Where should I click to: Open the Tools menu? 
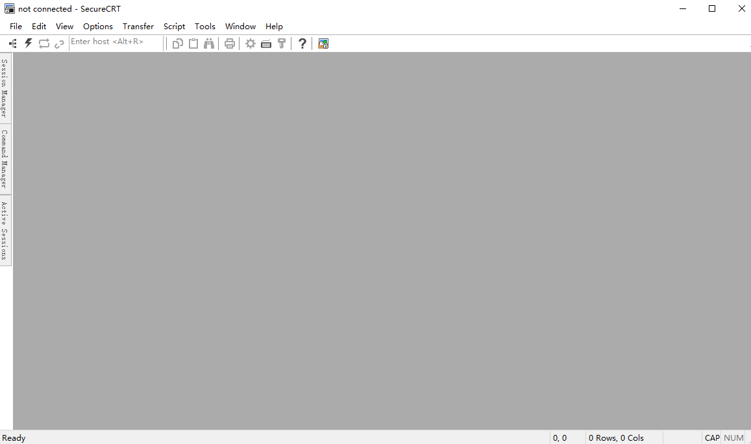point(204,27)
